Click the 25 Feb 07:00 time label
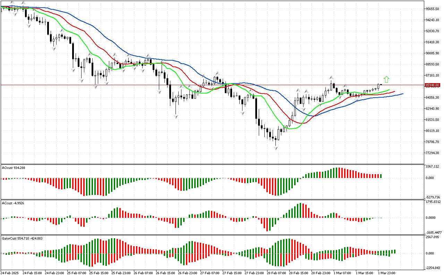Image resolution: width=444 pixels, height=277 pixels. (76, 273)
